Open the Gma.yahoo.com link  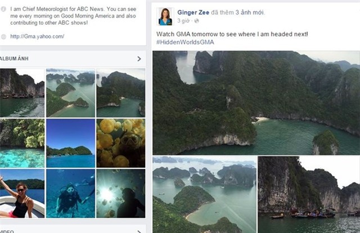coord(37,36)
